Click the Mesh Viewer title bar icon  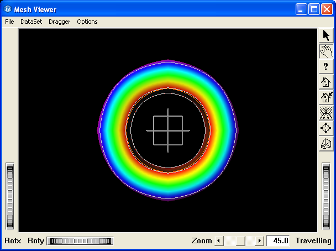pyautogui.click(x=8, y=9)
